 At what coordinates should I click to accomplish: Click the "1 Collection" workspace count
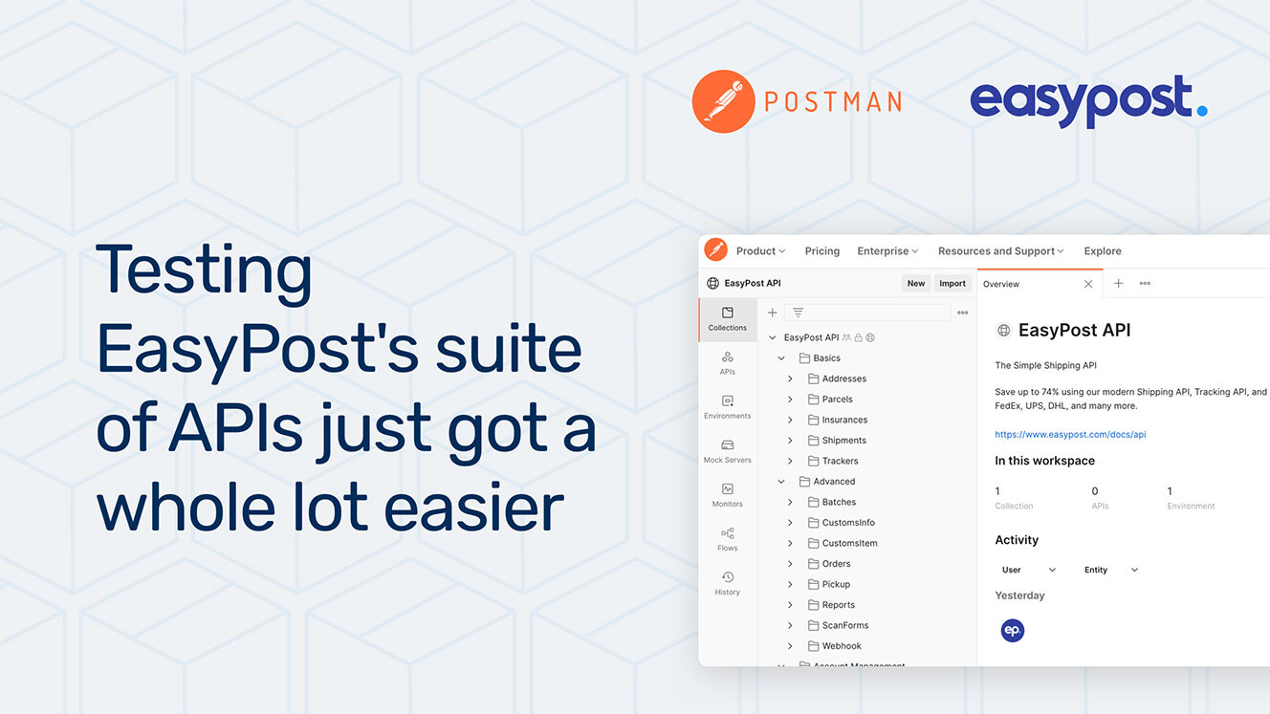click(1014, 498)
